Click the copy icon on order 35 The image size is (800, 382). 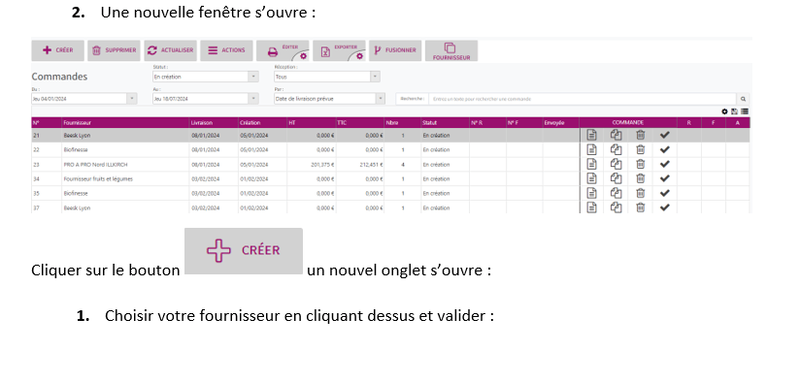coord(616,193)
